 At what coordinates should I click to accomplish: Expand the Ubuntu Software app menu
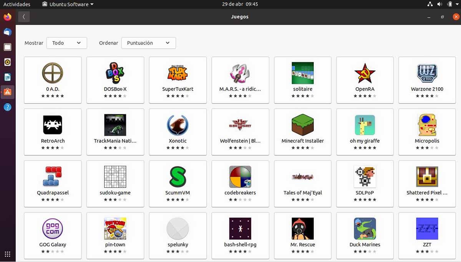click(68, 4)
